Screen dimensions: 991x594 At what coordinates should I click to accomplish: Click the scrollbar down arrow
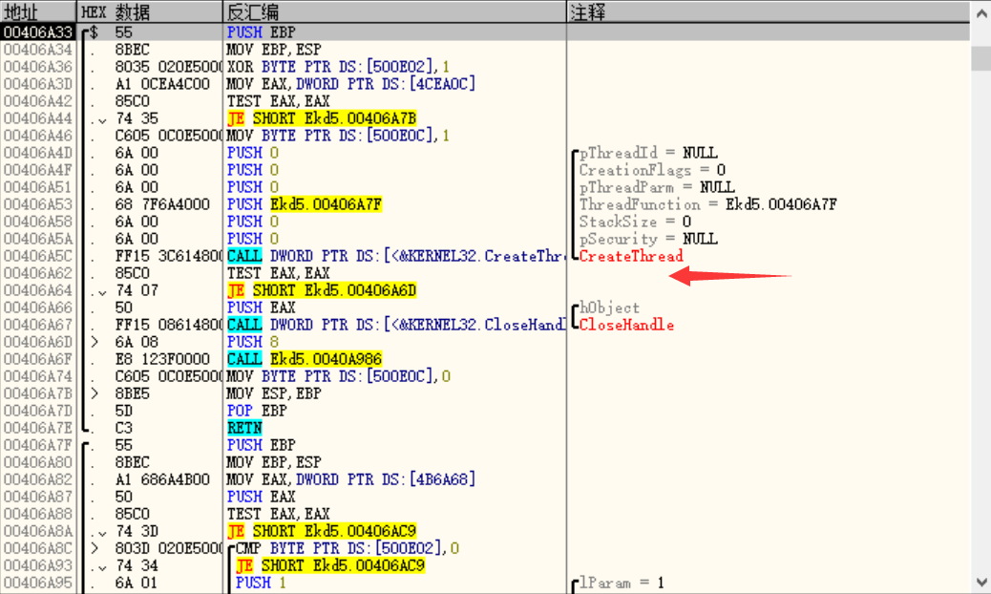(x=980, y=582)
